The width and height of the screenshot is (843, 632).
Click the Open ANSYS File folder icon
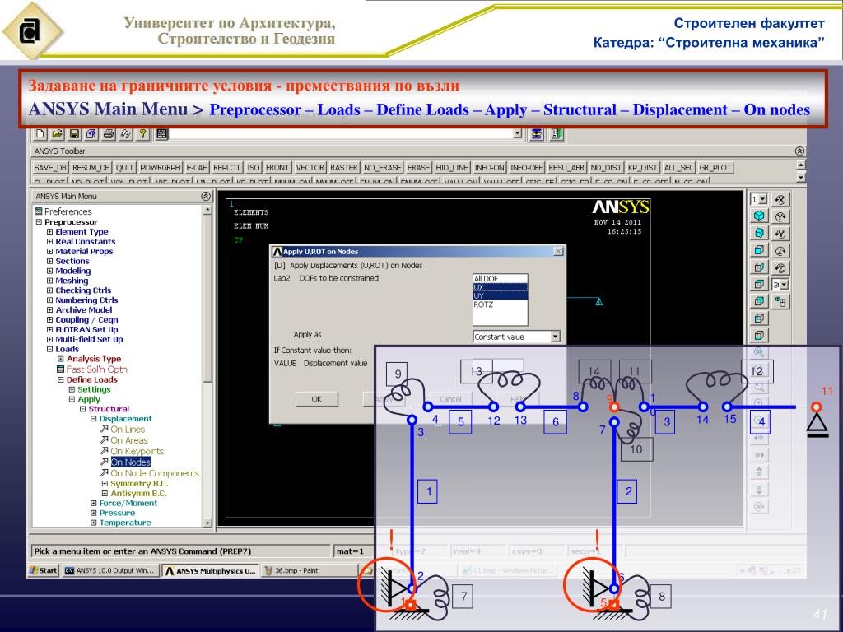57,133
